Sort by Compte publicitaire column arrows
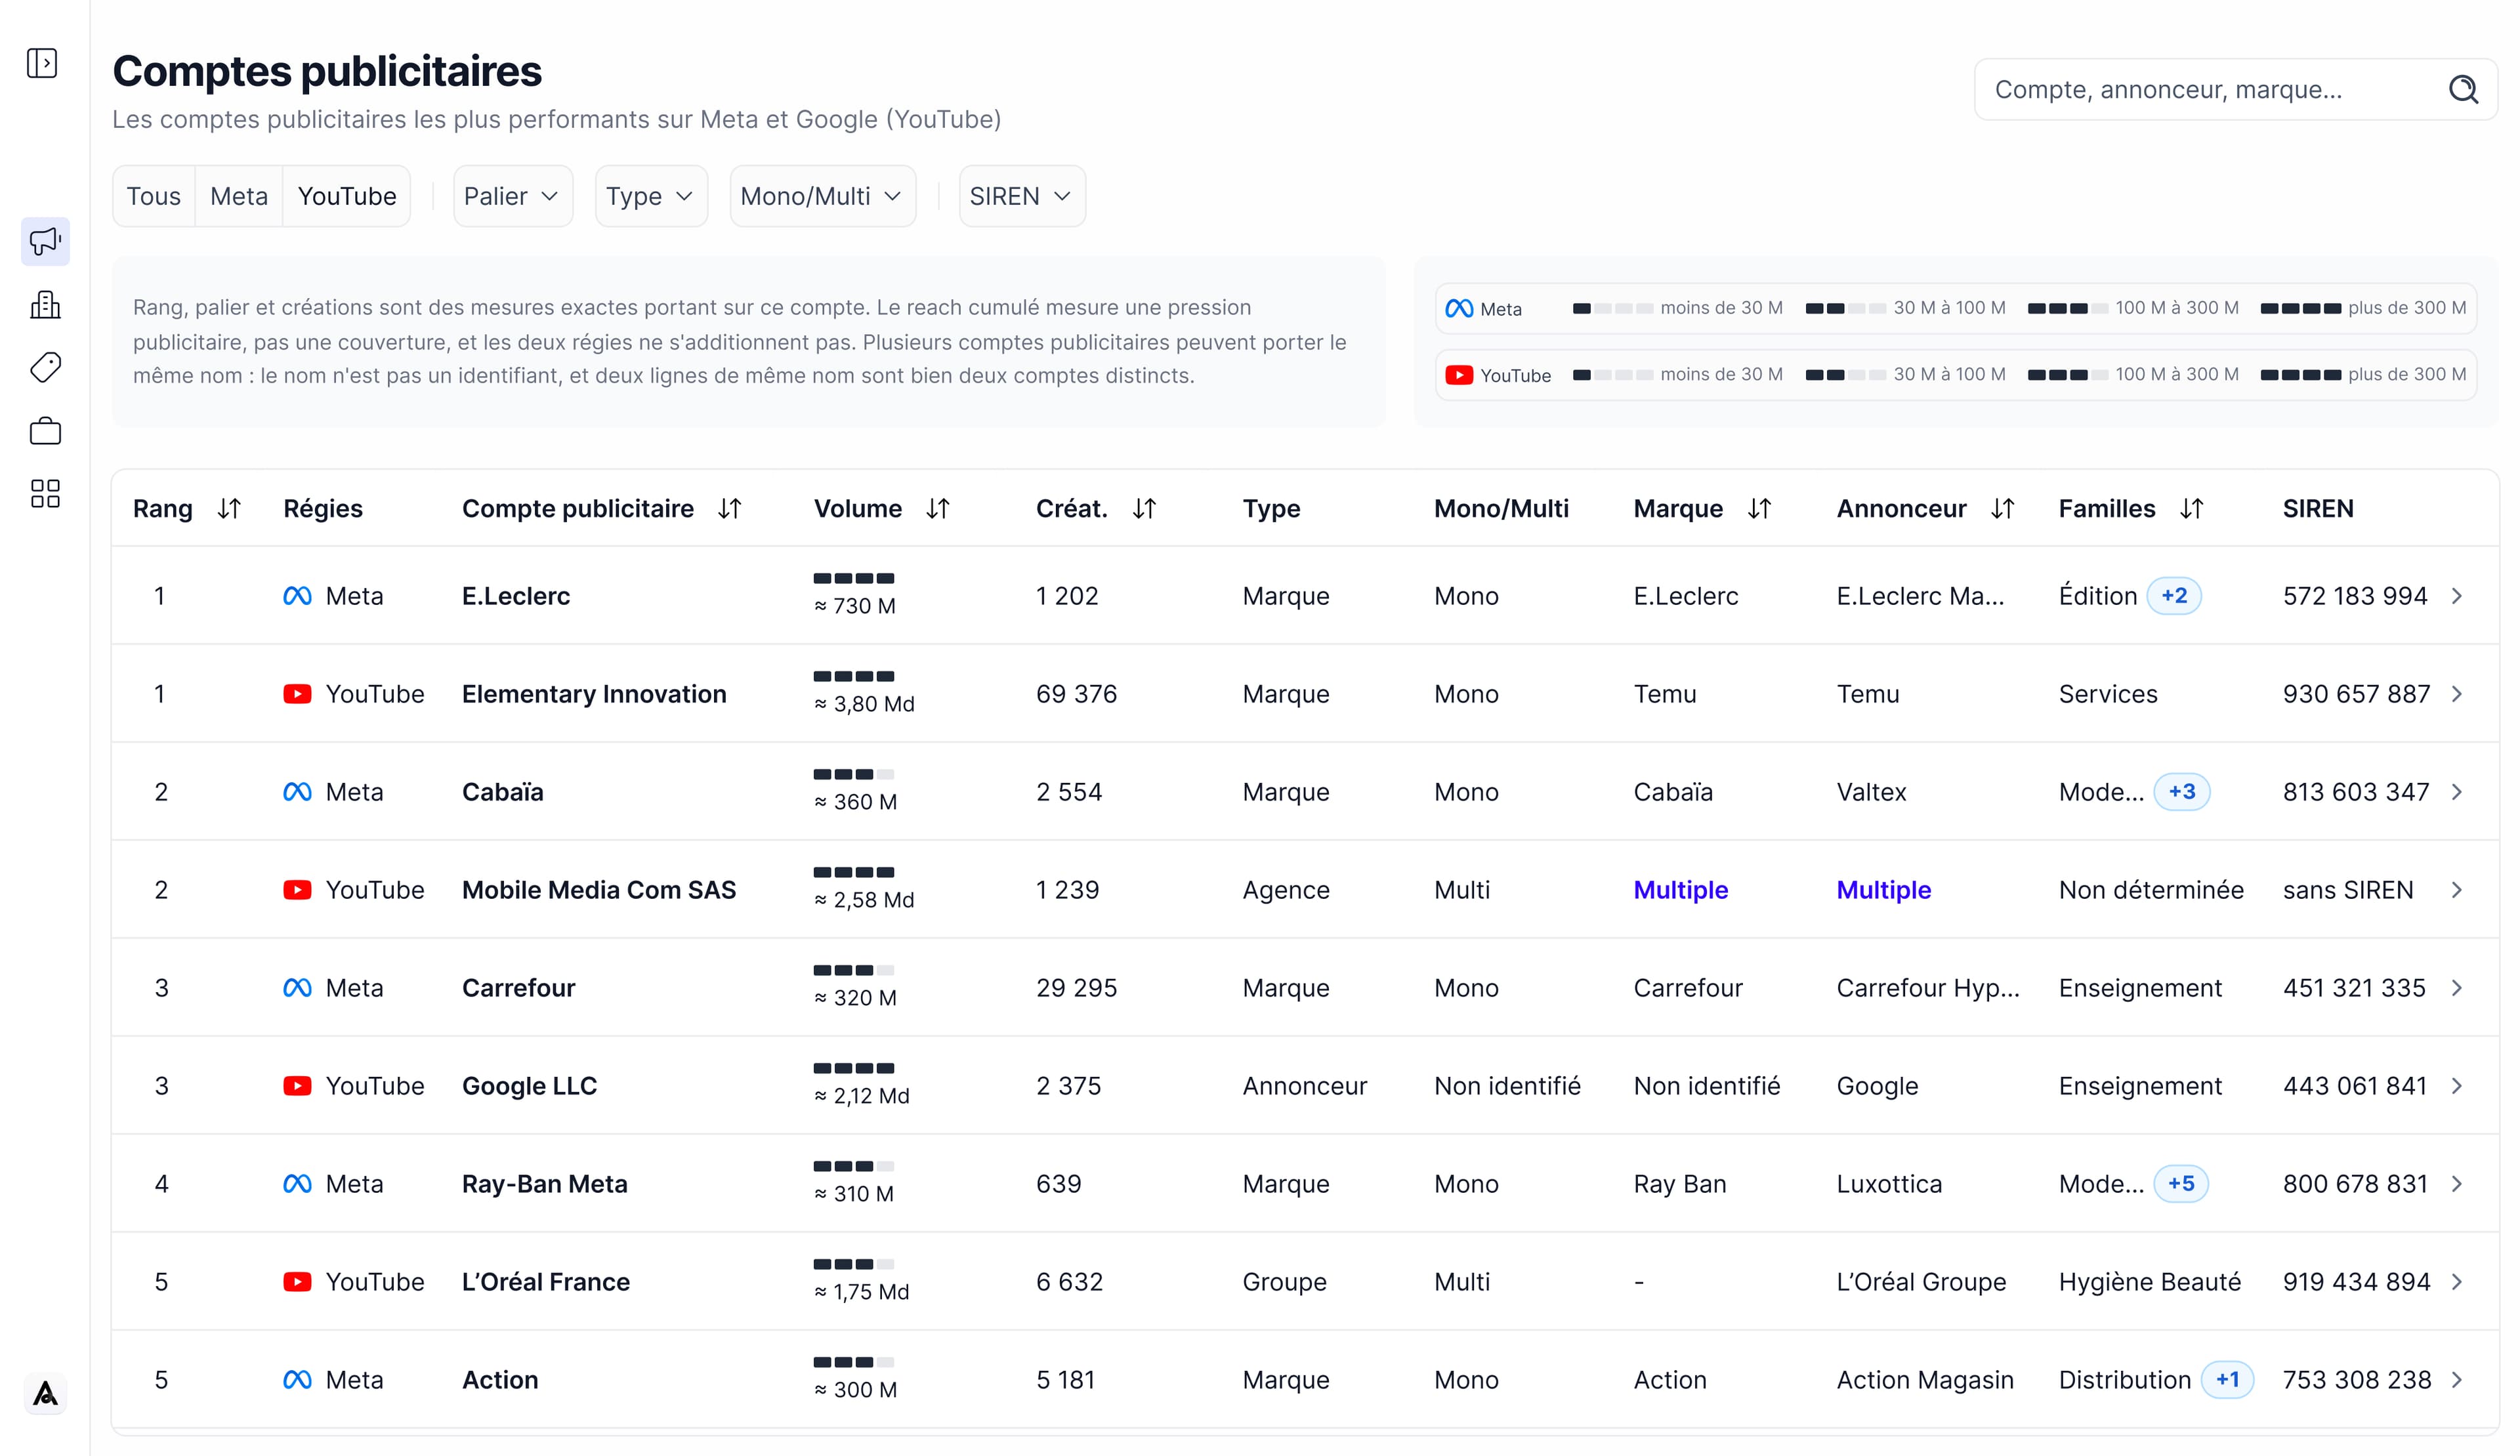The image size is (2520, 1456). click(x=730, y=509)
